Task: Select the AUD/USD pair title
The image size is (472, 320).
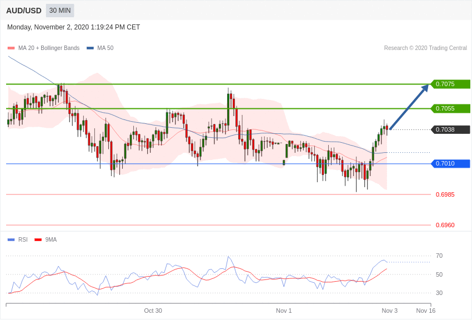Action: pyautogui.click(x=24, y=11)
